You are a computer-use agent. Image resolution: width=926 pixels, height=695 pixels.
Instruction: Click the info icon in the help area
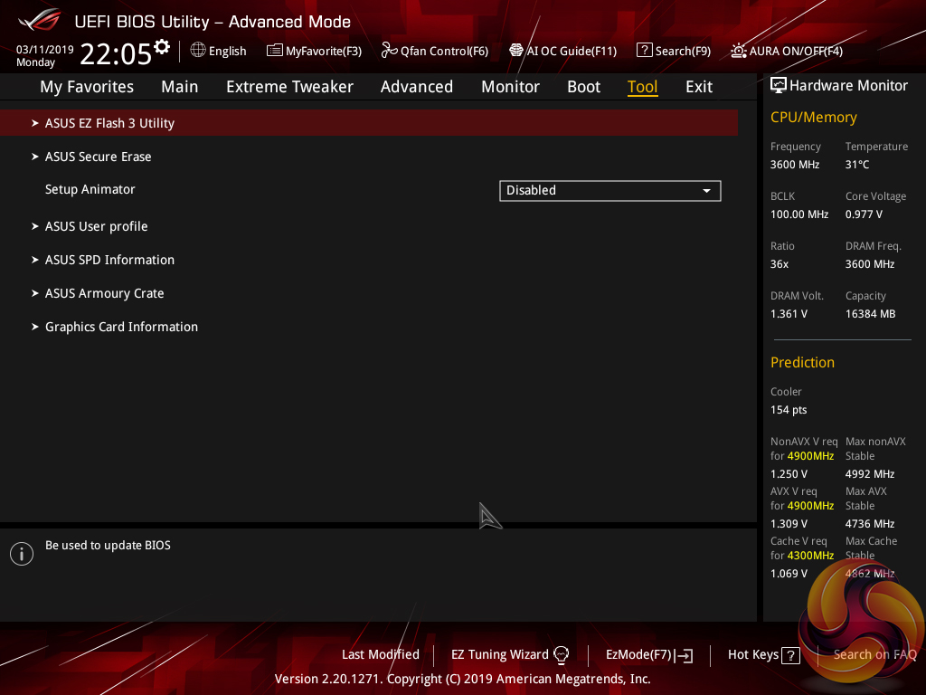(x=22, y=554)
